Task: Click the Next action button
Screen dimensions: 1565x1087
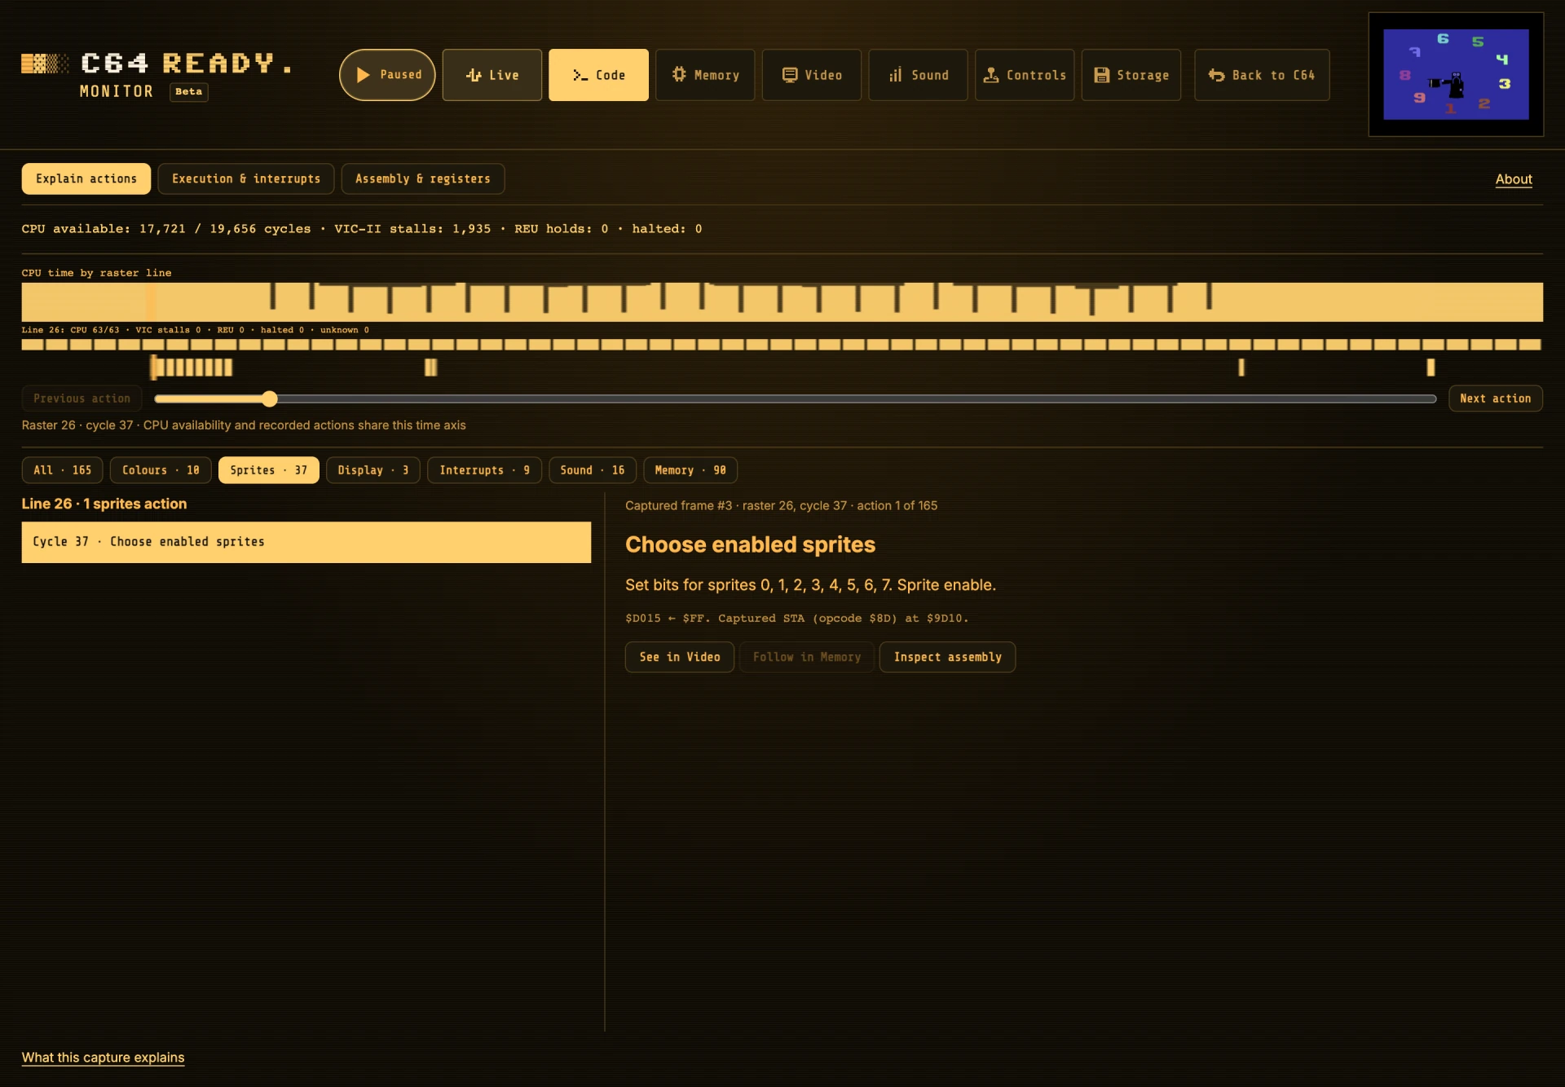Action: [1495, 398]
